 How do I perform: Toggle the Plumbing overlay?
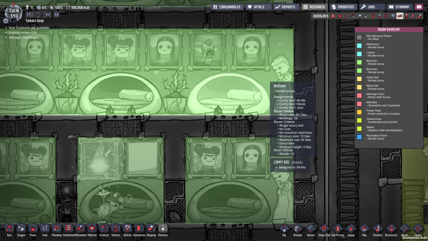367,16
